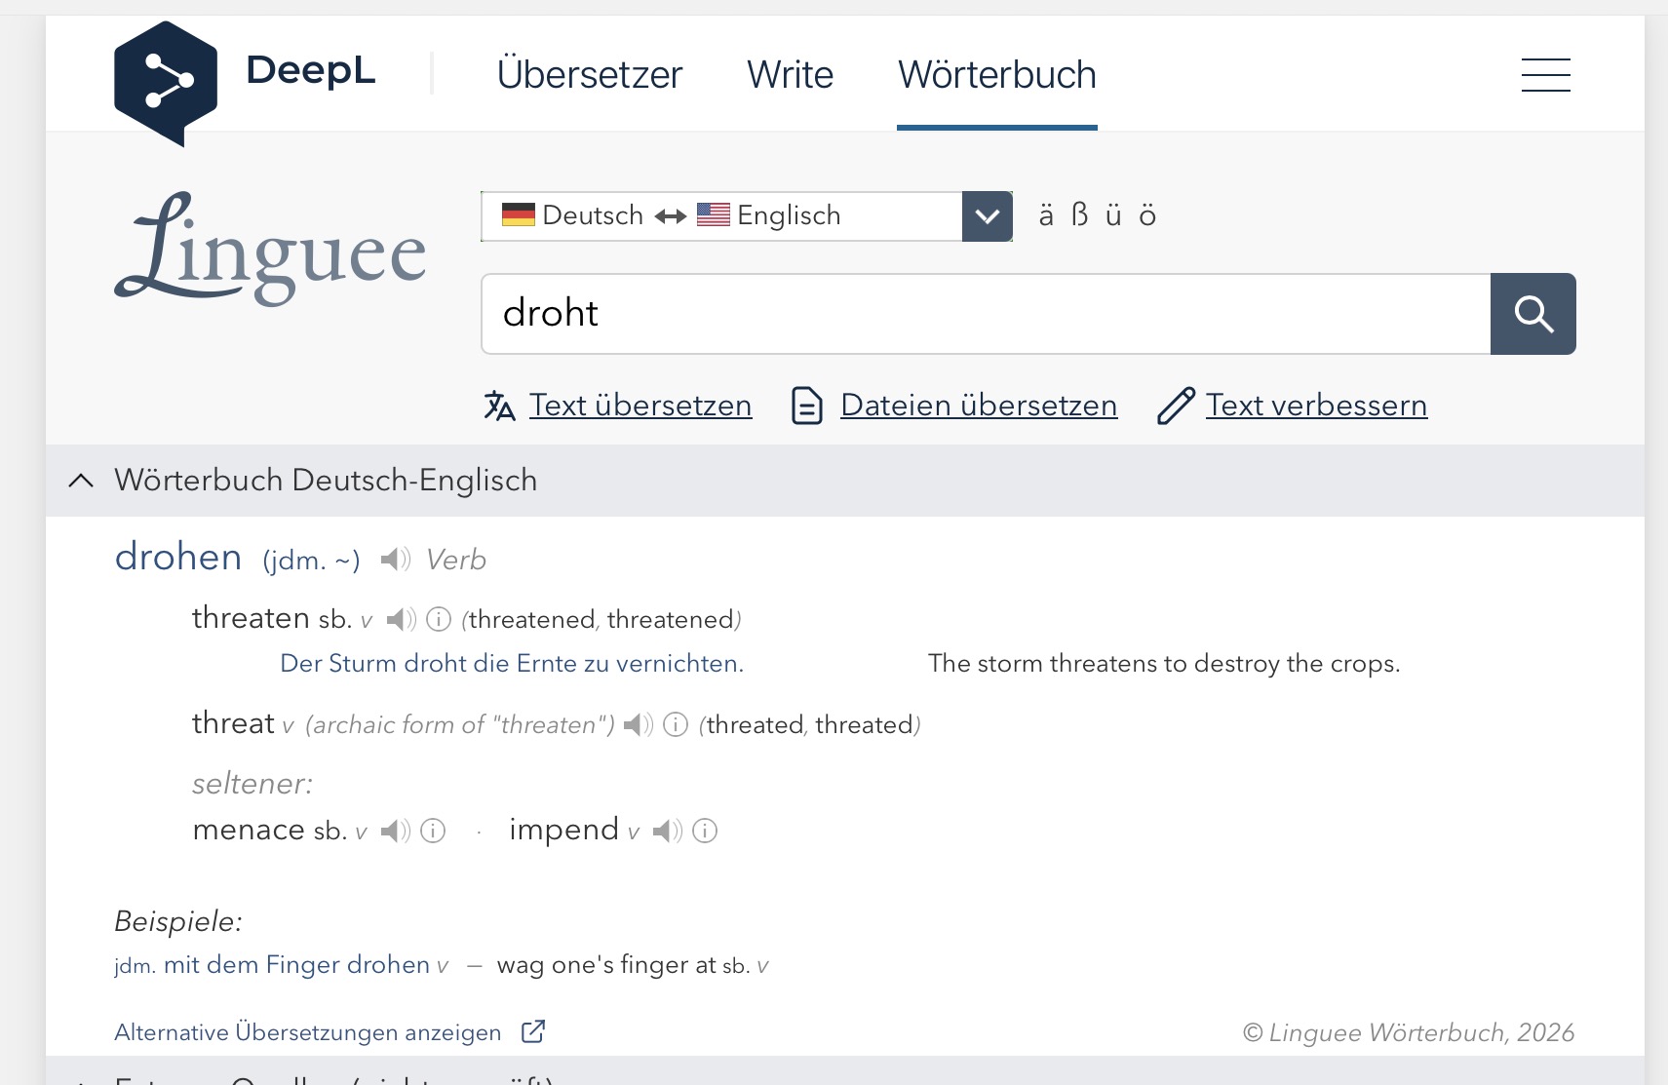
Task: Click Alternative Übersetzungen anzeigen link
Action: click(308, 1032)
